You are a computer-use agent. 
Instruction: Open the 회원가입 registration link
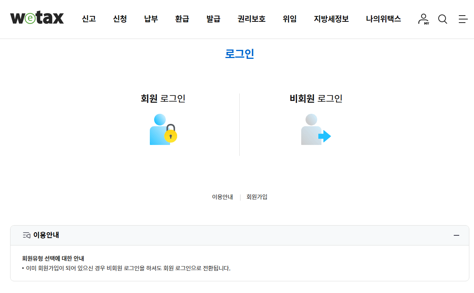coord(256,197)
